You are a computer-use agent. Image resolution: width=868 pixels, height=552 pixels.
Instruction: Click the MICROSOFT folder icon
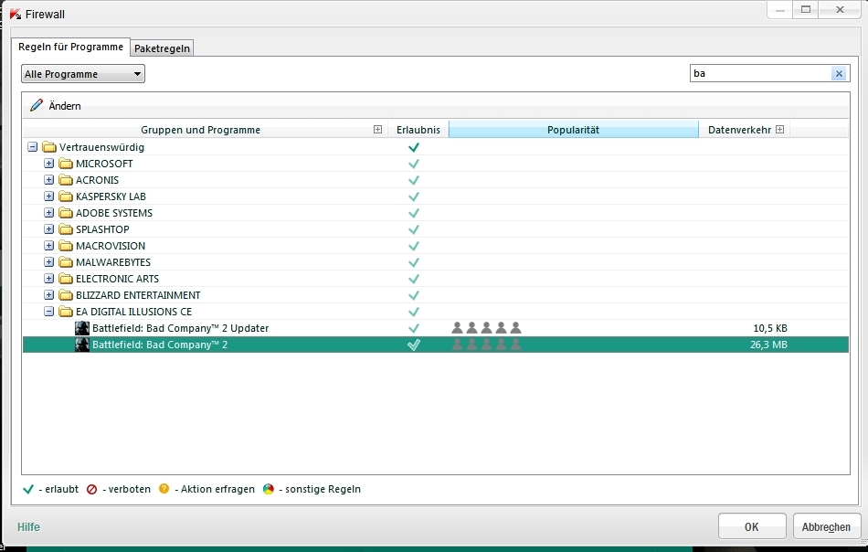[x=66, y=164]
